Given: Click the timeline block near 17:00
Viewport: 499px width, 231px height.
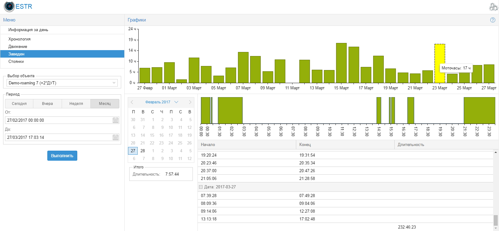Looking at the screenshot, I should pos(411,111).
